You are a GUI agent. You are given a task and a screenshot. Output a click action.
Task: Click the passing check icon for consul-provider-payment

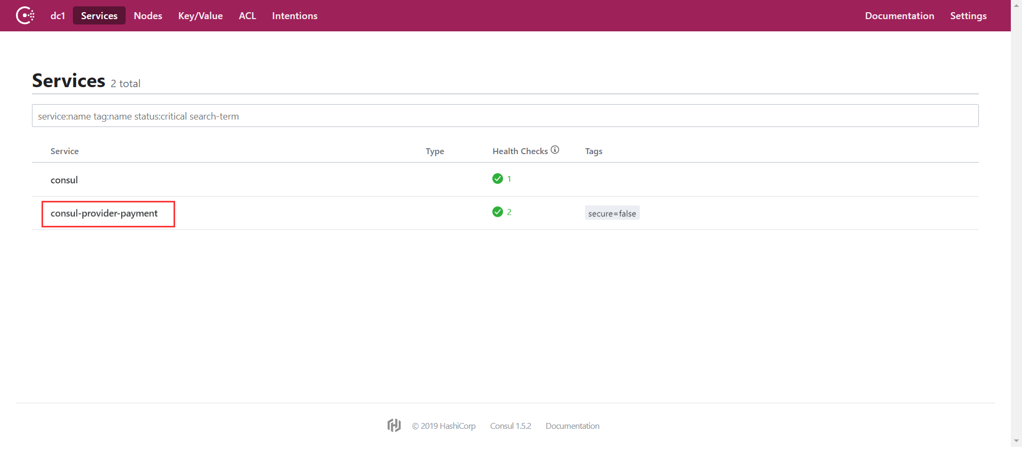[498, 212]
